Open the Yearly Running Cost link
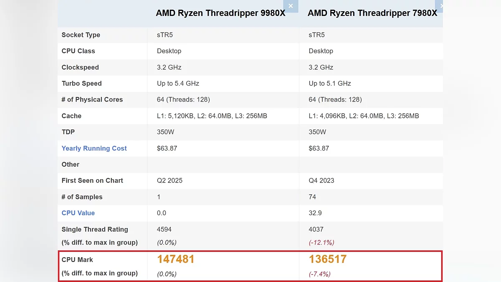 (94, 148)
